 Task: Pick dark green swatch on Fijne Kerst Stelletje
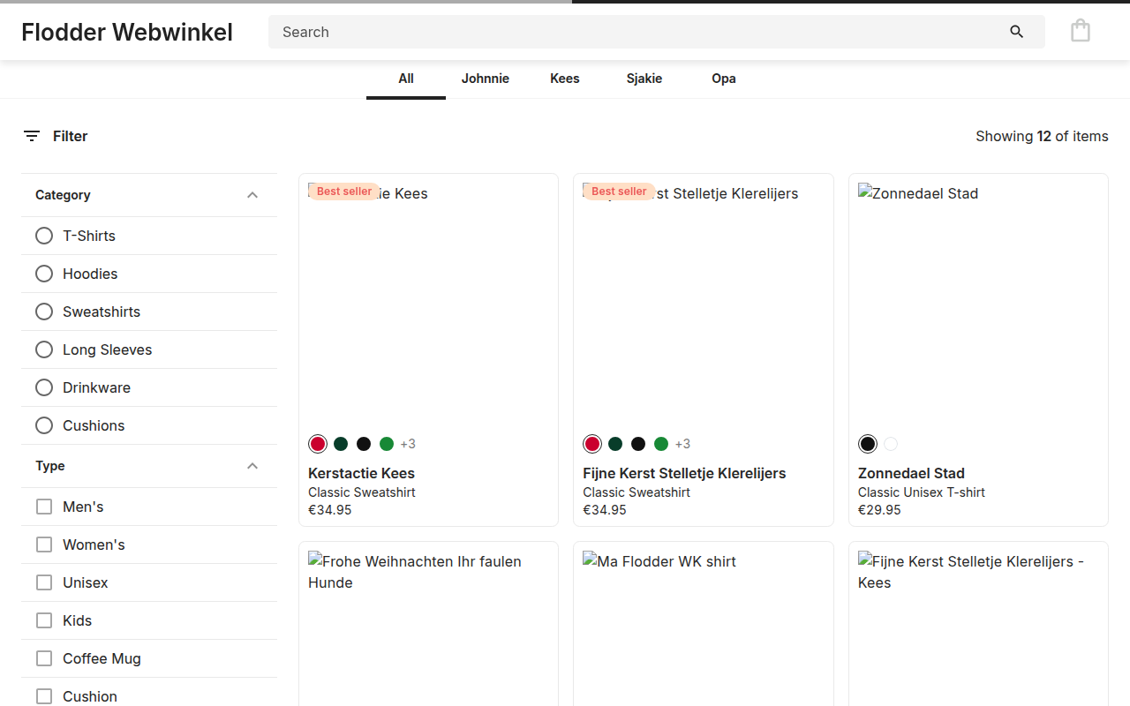[615, 444]
